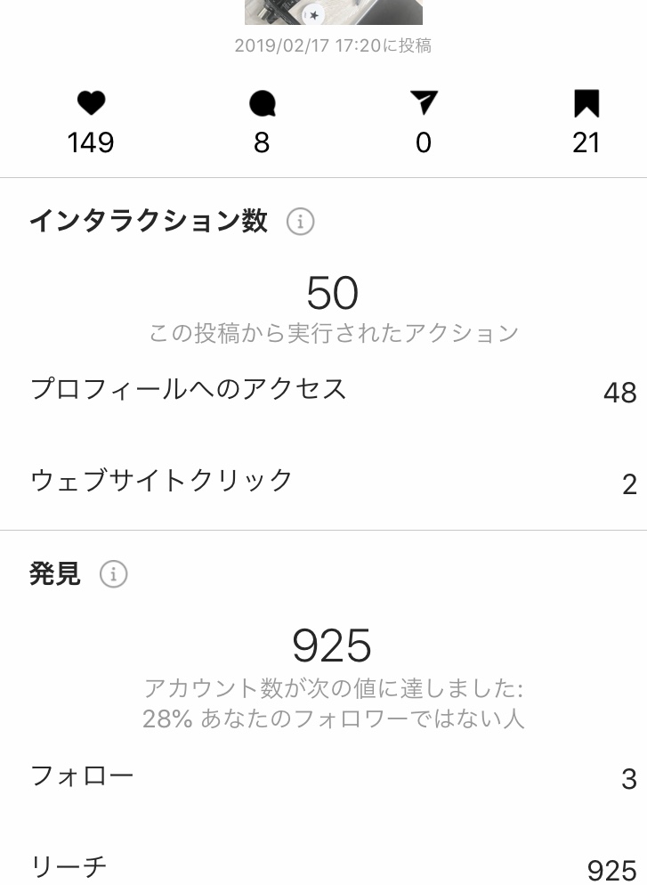Tap the heart likes icon
Screen dimensions: 647x885
(x=91, y=103)
